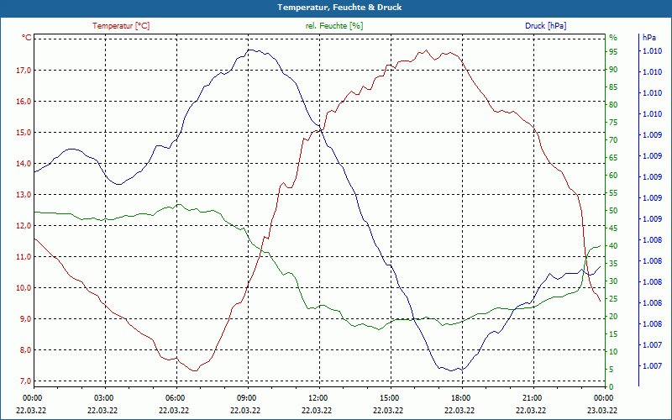Select the blue Druck [hPa] legend label
This screenshot has width=672, height=420.
[x=545, y=26]
